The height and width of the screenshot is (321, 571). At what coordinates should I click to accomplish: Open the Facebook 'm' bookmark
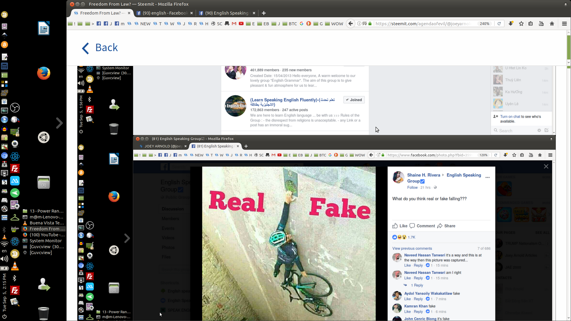(120, 24)
